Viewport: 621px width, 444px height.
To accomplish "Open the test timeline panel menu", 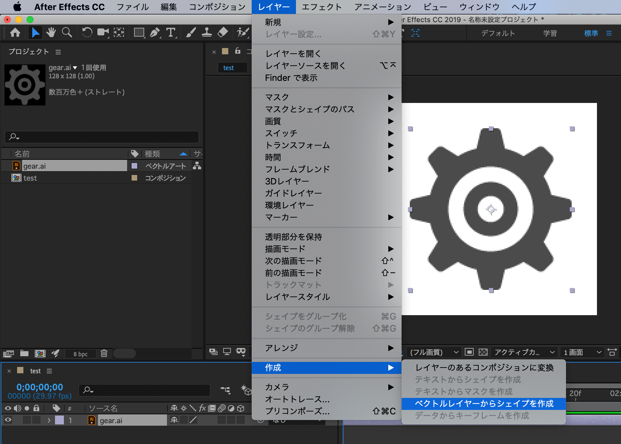I will [x=49, y=371].
